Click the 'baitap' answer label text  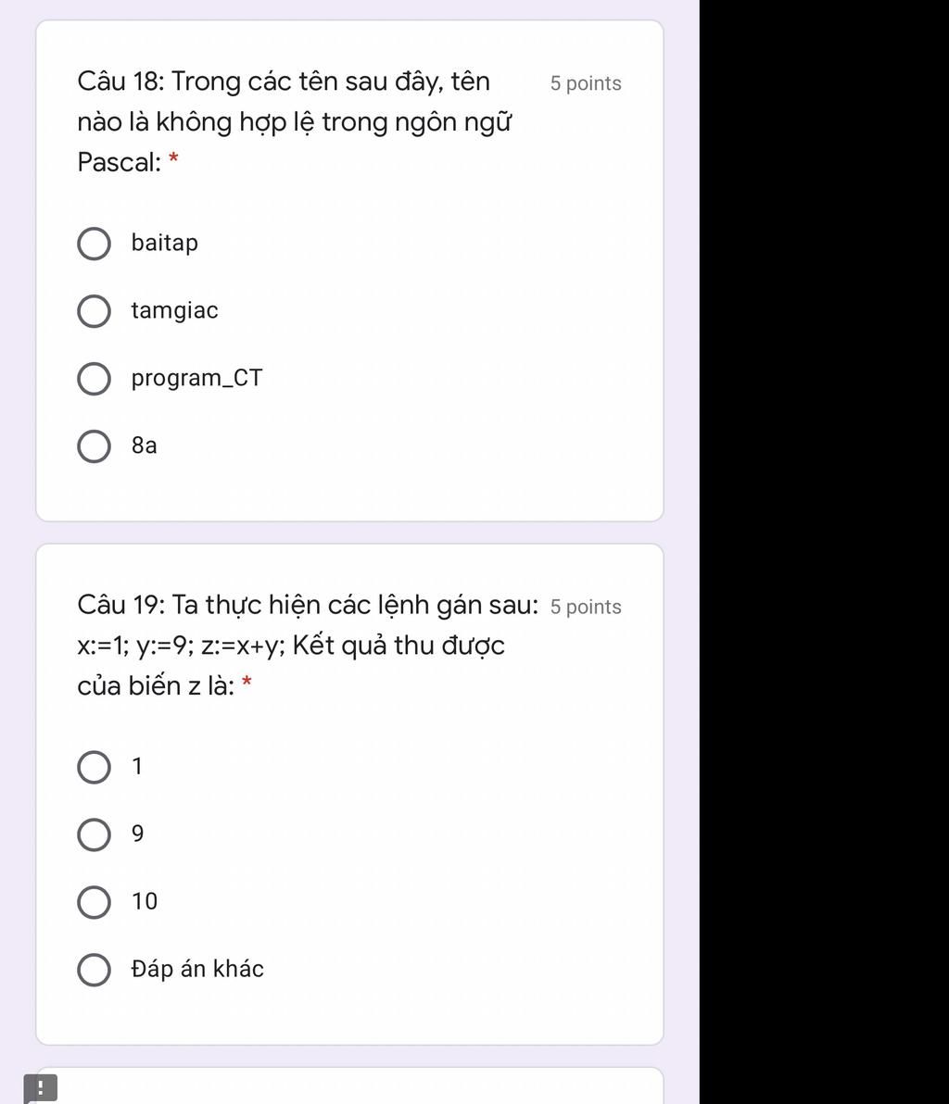tap(165, 243)
